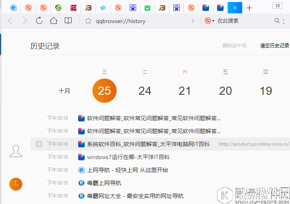Open windows7运行在哪-太平洋IT百科 entry
Screen dimensions: 290x204
(128, 157)
